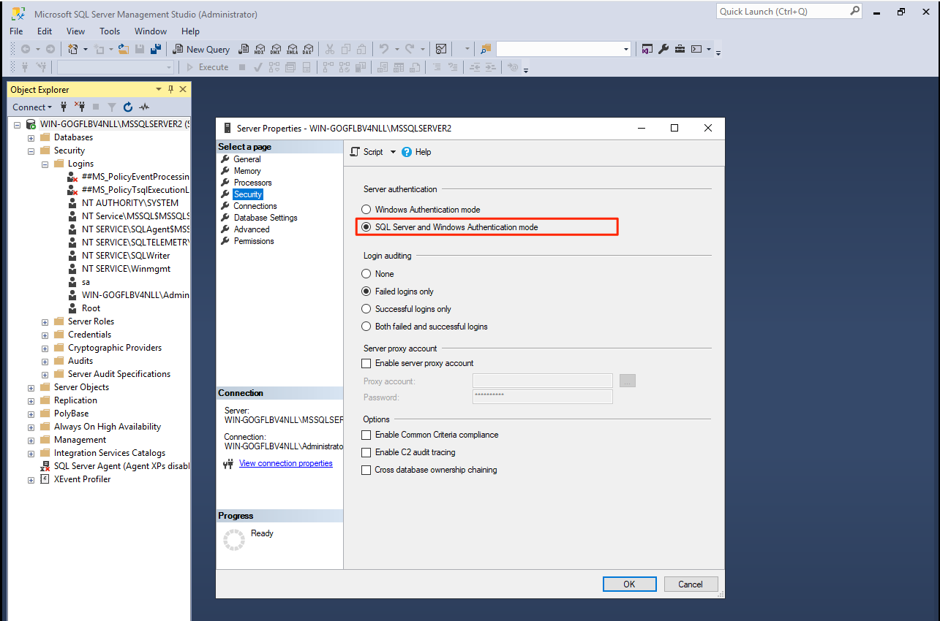This screenshot has width=940, height=621.
Task: Select Failed logins only option
Action: [366, 292]
